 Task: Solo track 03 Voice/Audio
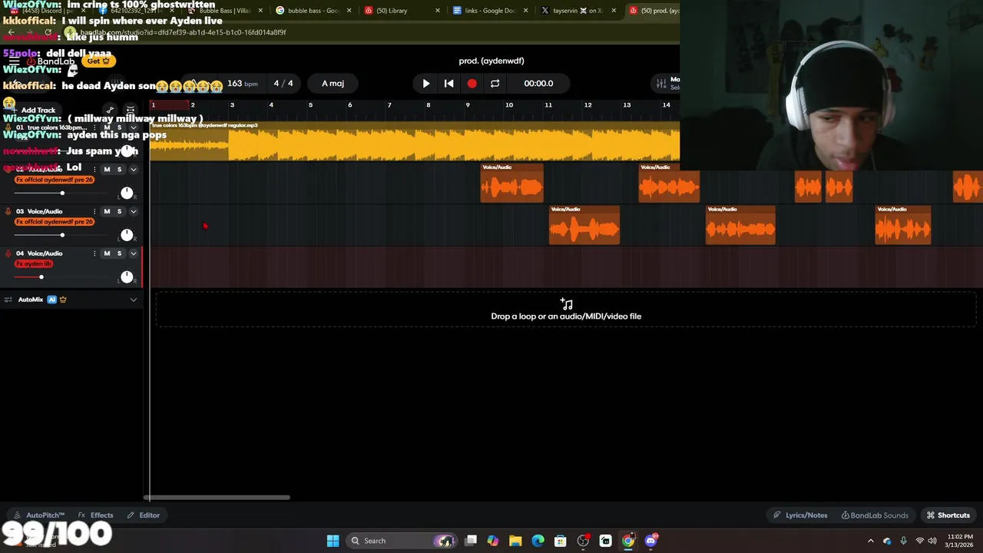click(x=119, y=211)
